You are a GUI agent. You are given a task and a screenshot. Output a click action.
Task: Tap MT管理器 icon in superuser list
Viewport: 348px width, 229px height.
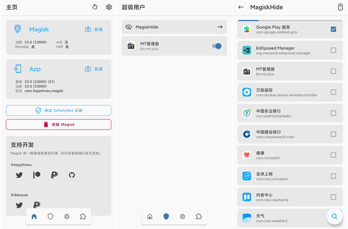tap(131, 46)
